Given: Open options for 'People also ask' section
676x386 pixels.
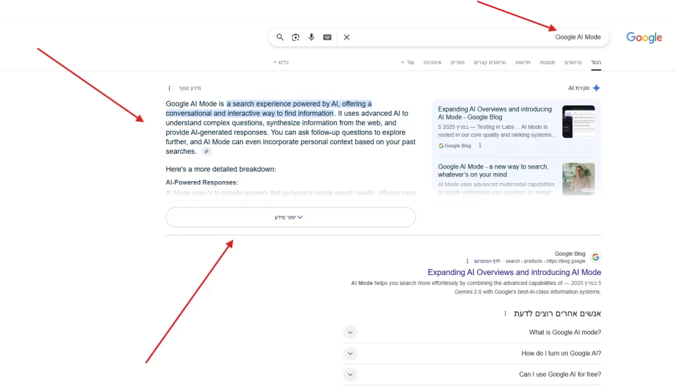Looking at the screenshot, I should 505,313.
